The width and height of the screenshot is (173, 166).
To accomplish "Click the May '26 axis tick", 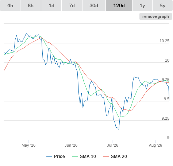I will click(x=28, y=145).
